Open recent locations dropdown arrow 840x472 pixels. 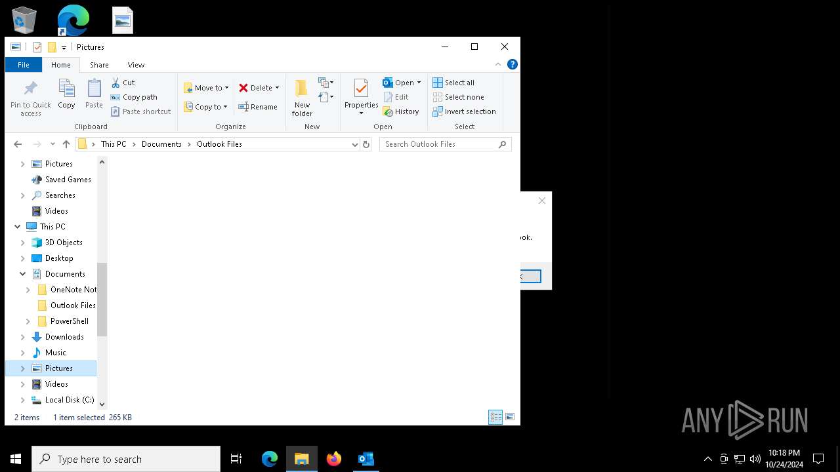pyautogui.click(x=52, y=144)
